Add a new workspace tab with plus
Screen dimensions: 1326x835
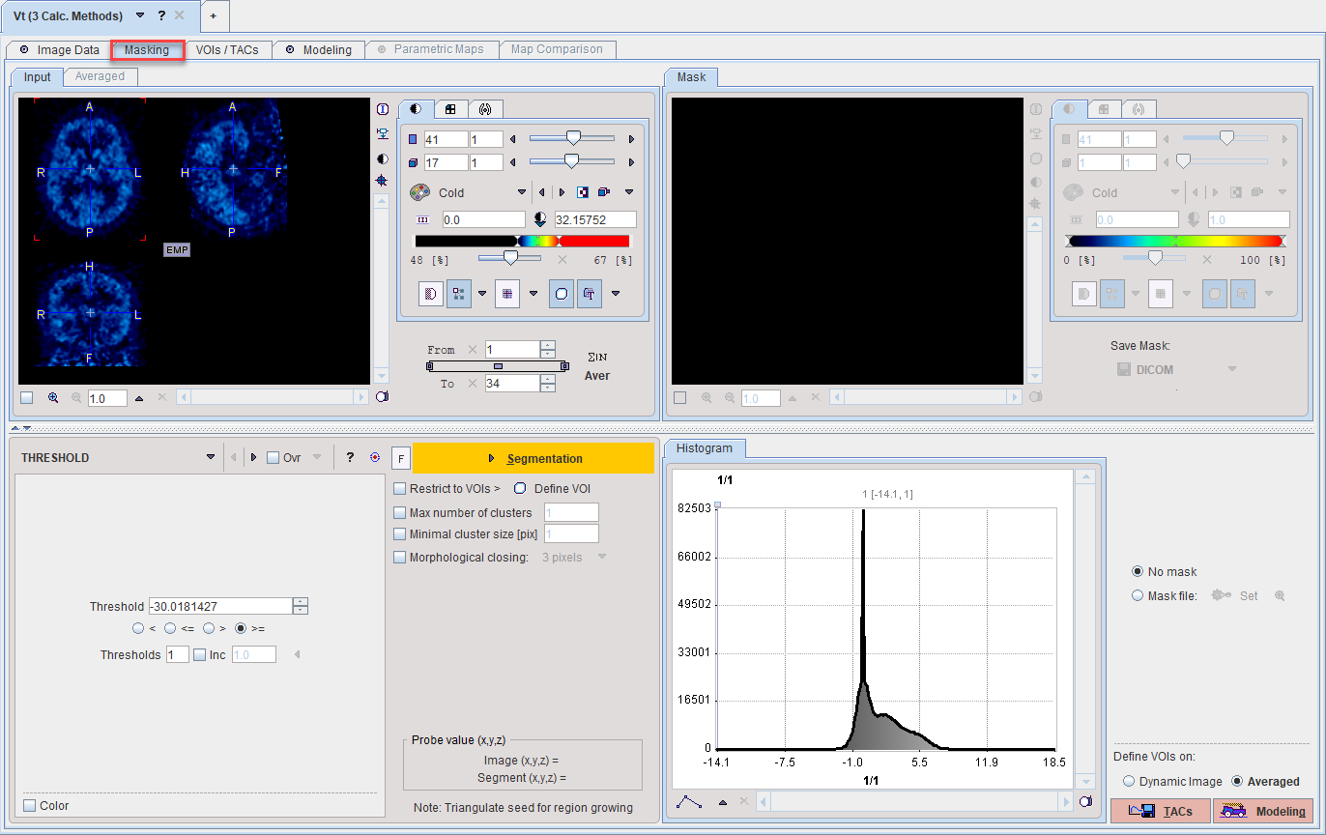click(x=214, y=16)
